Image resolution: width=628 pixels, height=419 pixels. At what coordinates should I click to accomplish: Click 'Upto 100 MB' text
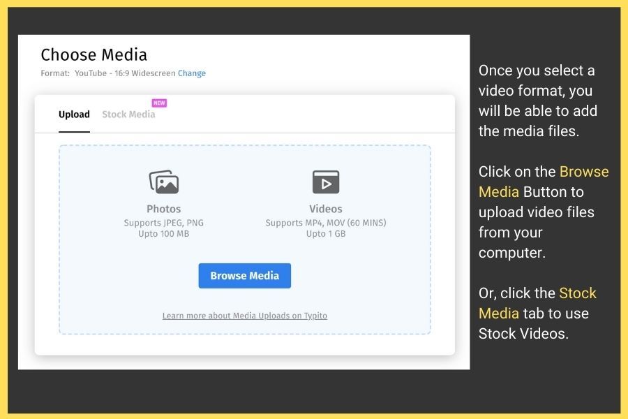[x=164, y=234]
